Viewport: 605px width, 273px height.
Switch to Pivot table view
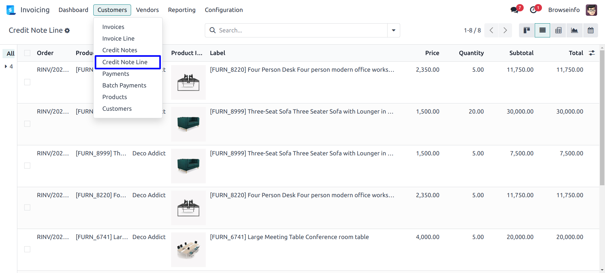point(558,31)
